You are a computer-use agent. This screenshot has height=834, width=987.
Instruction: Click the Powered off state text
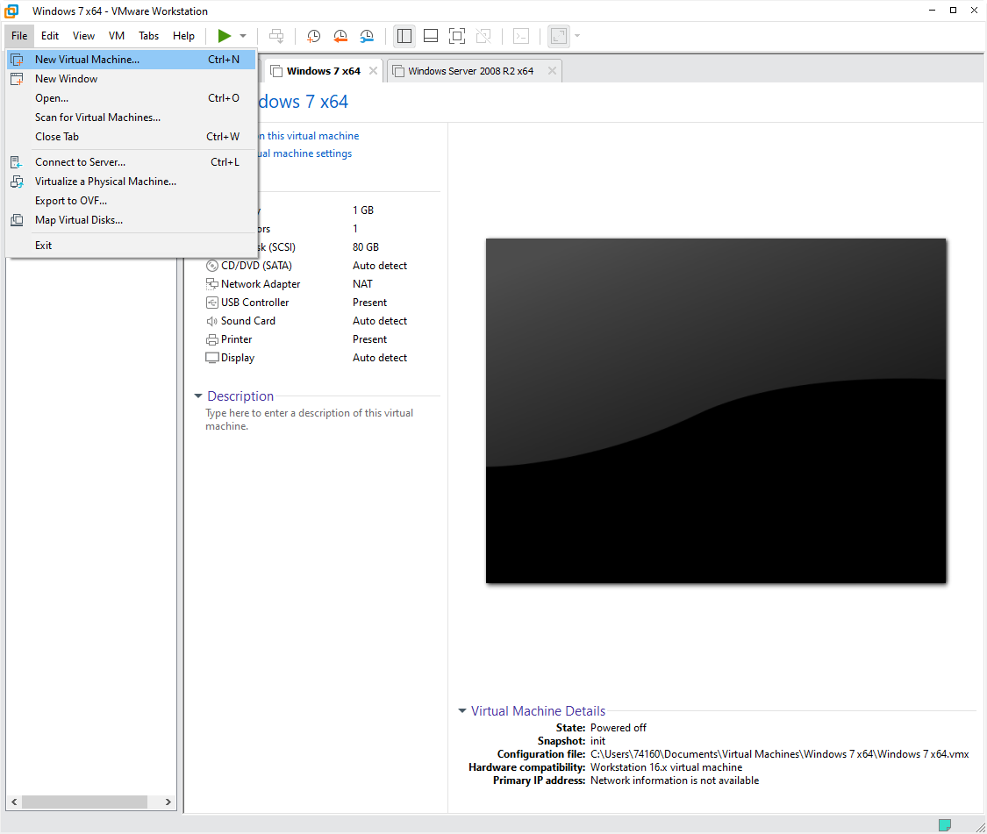619,728
